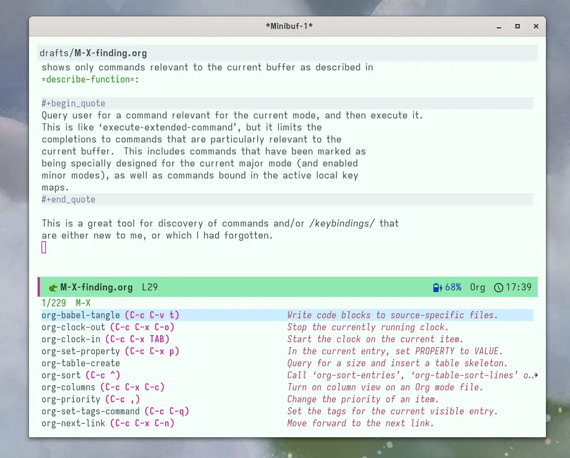Click the clock icon beside 17:39
Image resolution: width=570 pixels, height=458 pixels.
pyautogui.click(x=498, y=288)
